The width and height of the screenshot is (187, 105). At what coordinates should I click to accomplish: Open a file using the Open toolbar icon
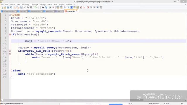click(5, 7)
